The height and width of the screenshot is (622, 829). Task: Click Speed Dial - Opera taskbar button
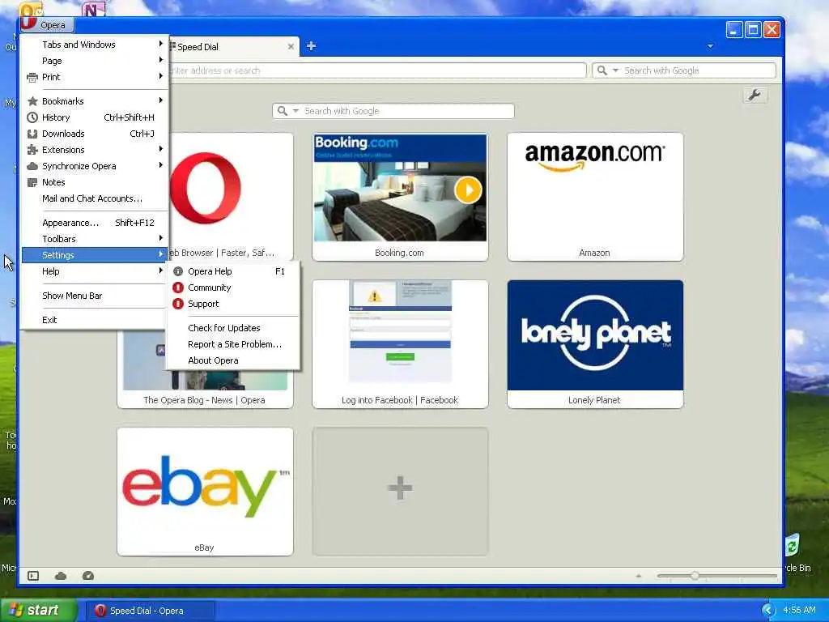(150, 611)
